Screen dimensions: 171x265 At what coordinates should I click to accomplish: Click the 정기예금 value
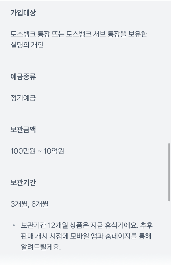pyautogui.click(x=23, y=98)
